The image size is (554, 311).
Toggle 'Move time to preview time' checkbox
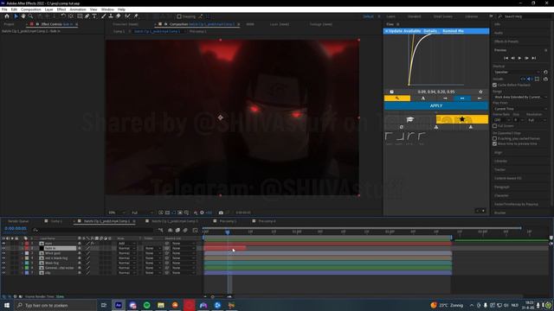pos(494,144)
